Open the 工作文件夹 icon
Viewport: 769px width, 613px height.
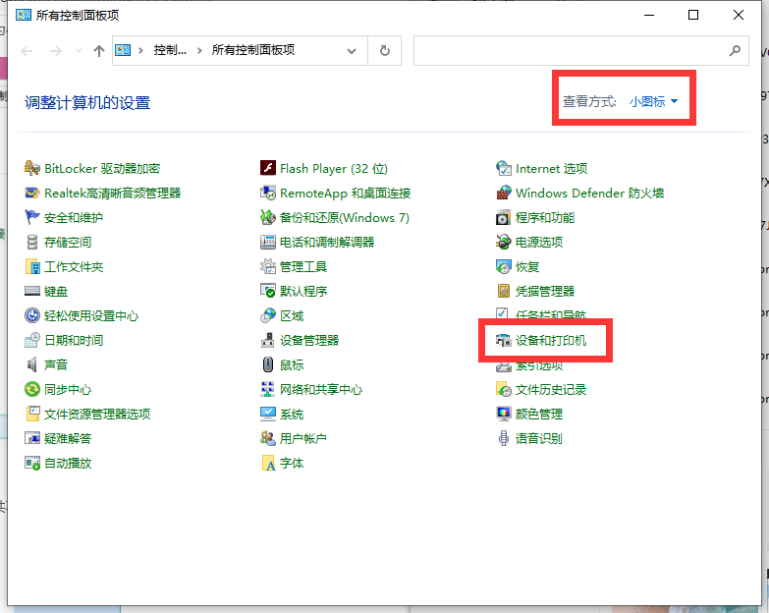[31, 267]
